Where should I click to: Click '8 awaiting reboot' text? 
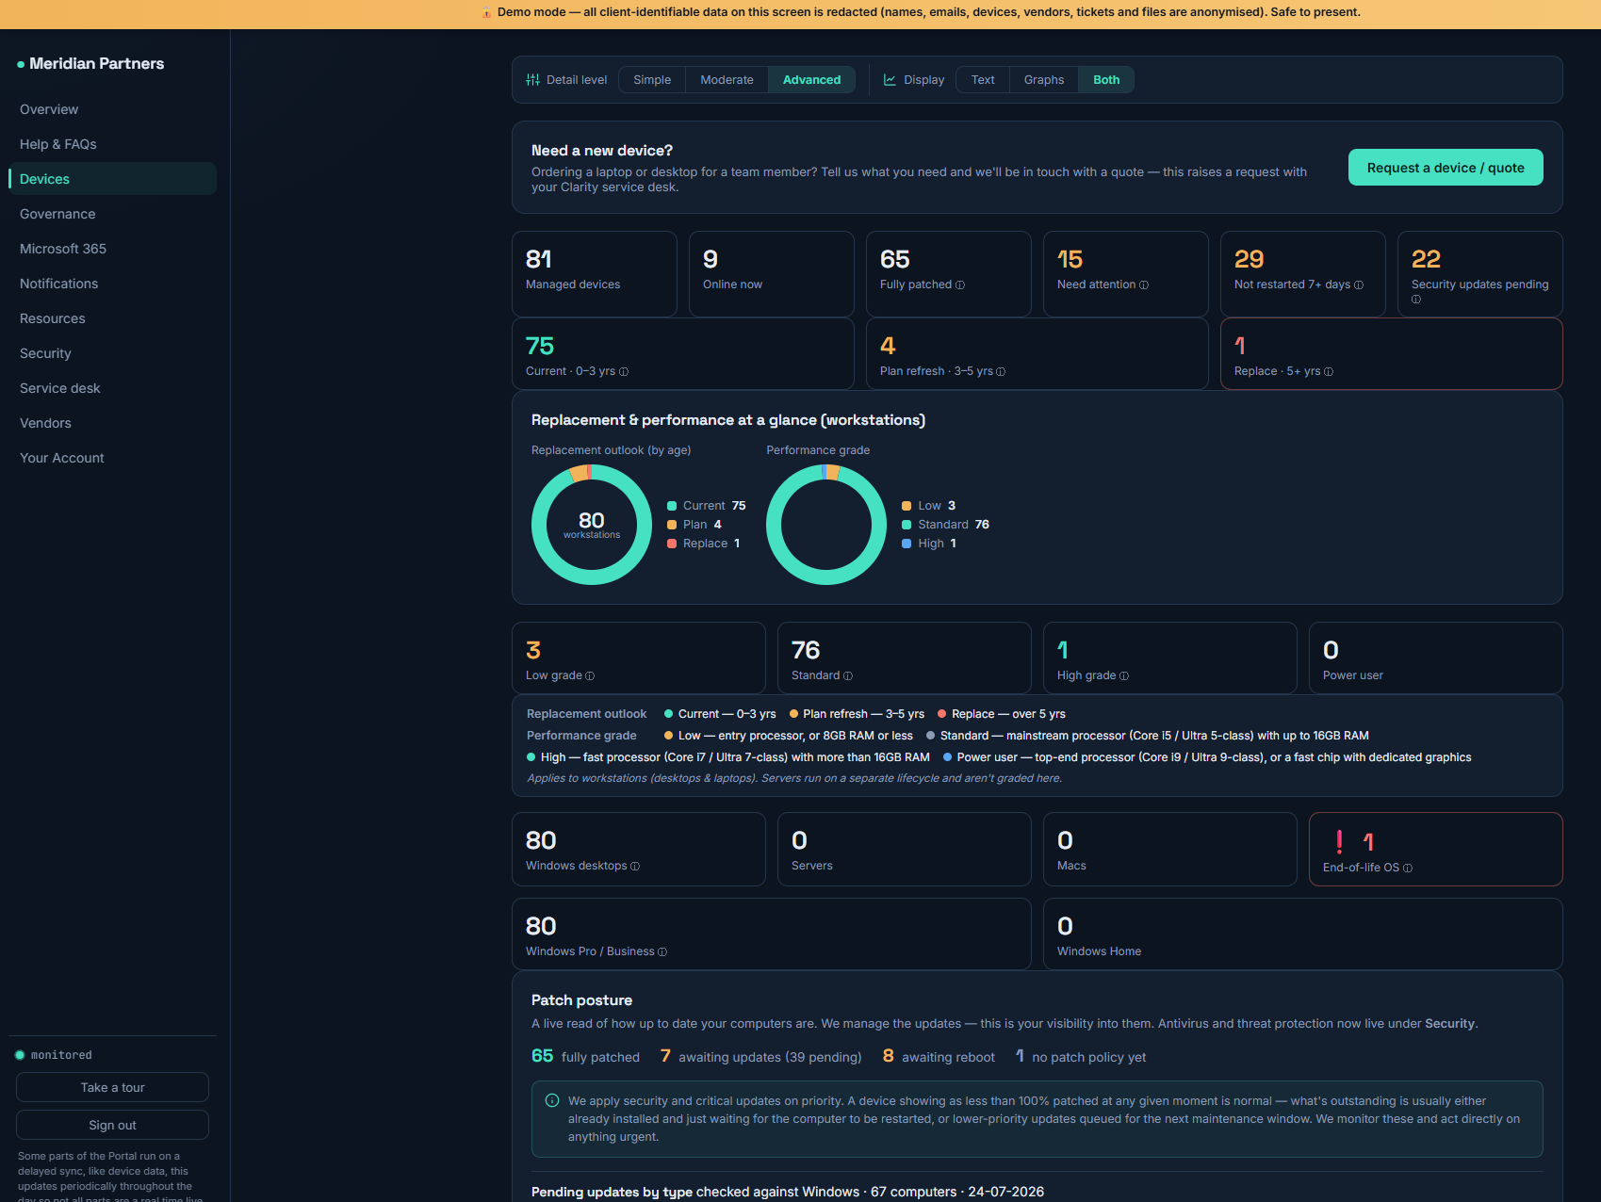click(x=939, y=1057)
